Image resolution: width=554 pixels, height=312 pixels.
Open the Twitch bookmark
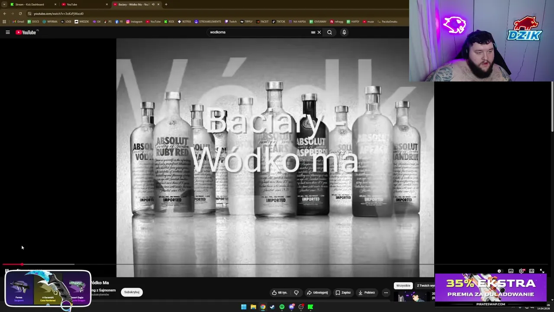tap(231, 21)
